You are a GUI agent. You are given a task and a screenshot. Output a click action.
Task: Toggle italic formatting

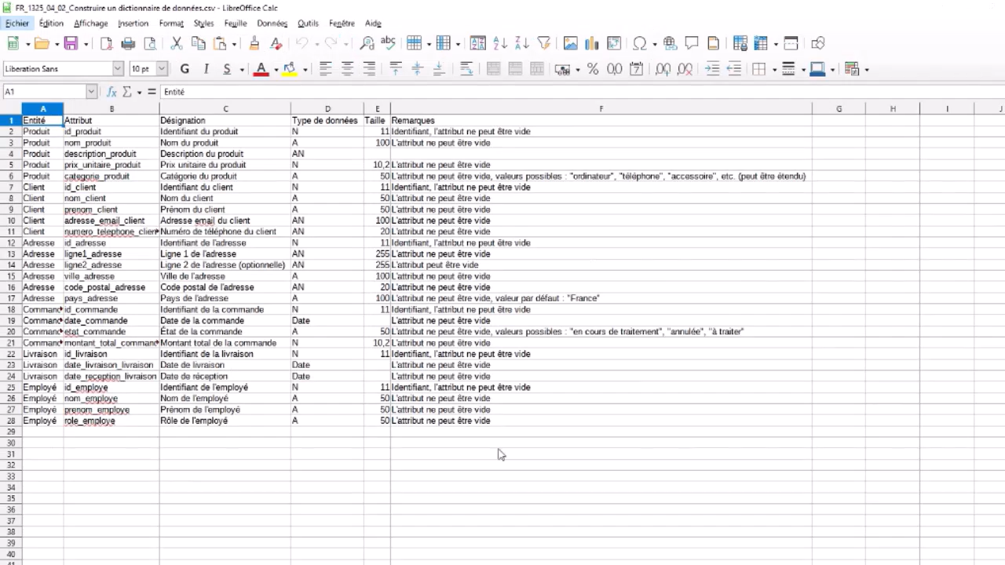(x=206, y=69)
